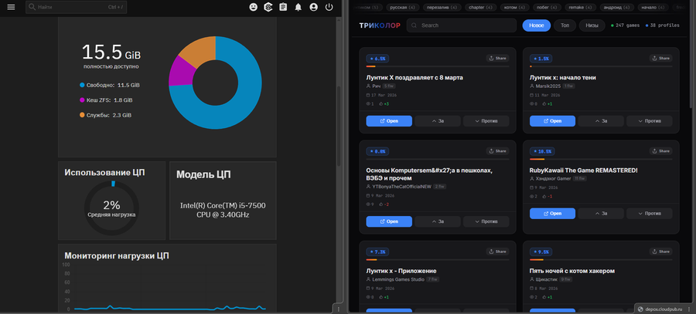Click the 6.5% star rating badge
The image size is (696, 314).
(x=377, y=59)
